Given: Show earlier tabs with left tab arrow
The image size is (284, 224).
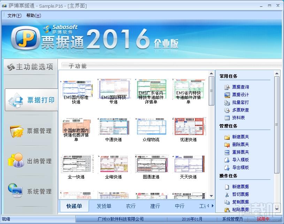Looking at the screenshot, I should point(208,206).
